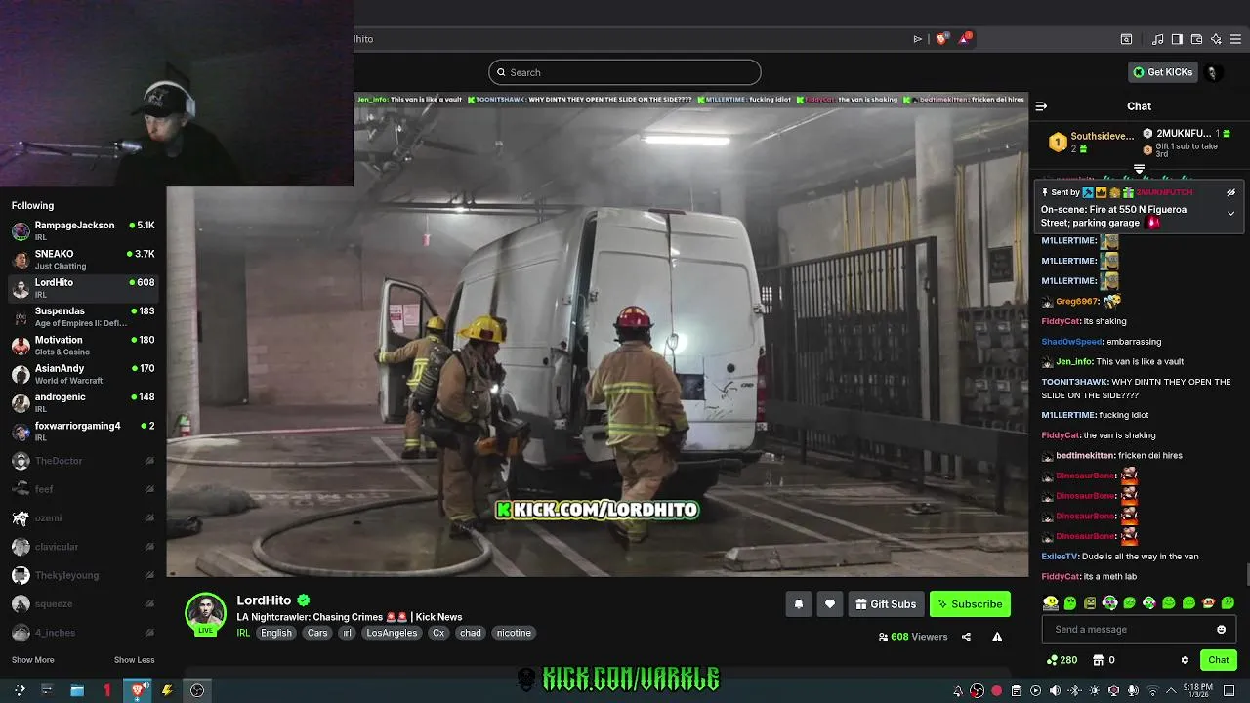
Task: Report the stream using the warning triangle icon
Action: click(x=997, y=637)
